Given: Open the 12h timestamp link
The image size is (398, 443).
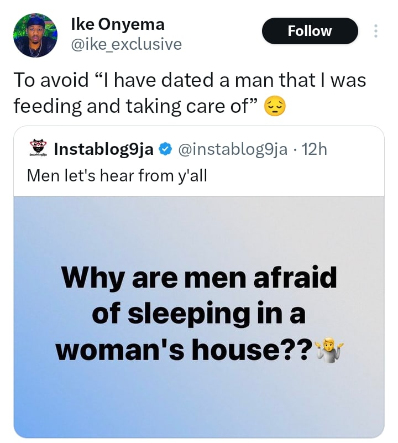Looking at the screenshot, I should [x=315, y=149].
